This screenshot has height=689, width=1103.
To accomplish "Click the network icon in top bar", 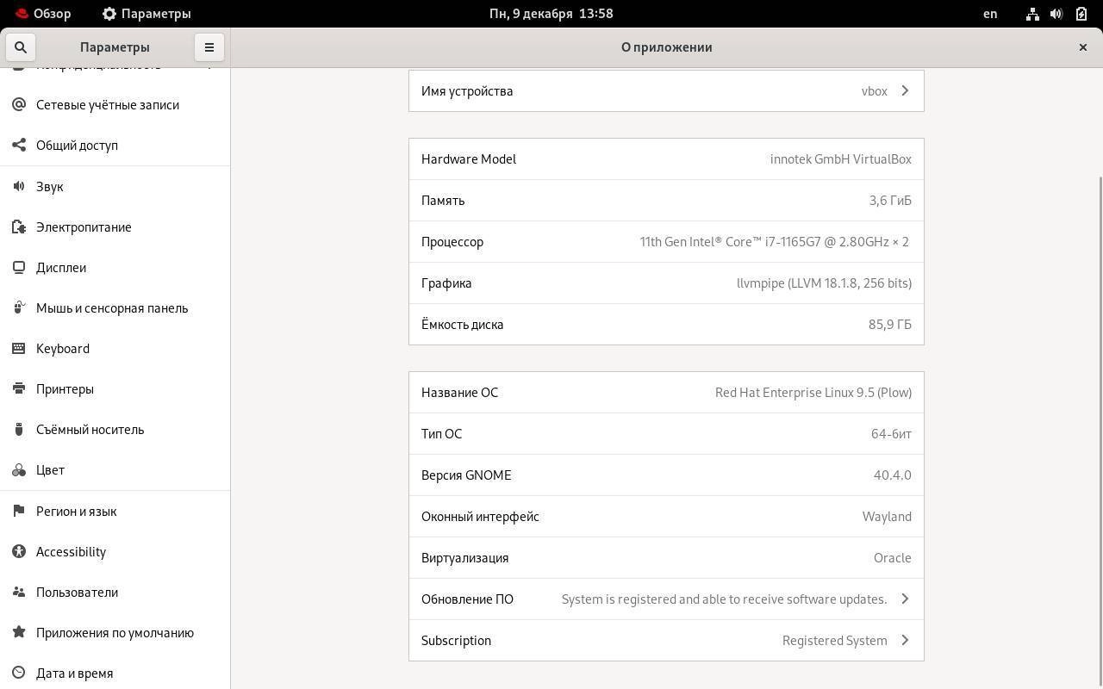I will pos(1032,14).
